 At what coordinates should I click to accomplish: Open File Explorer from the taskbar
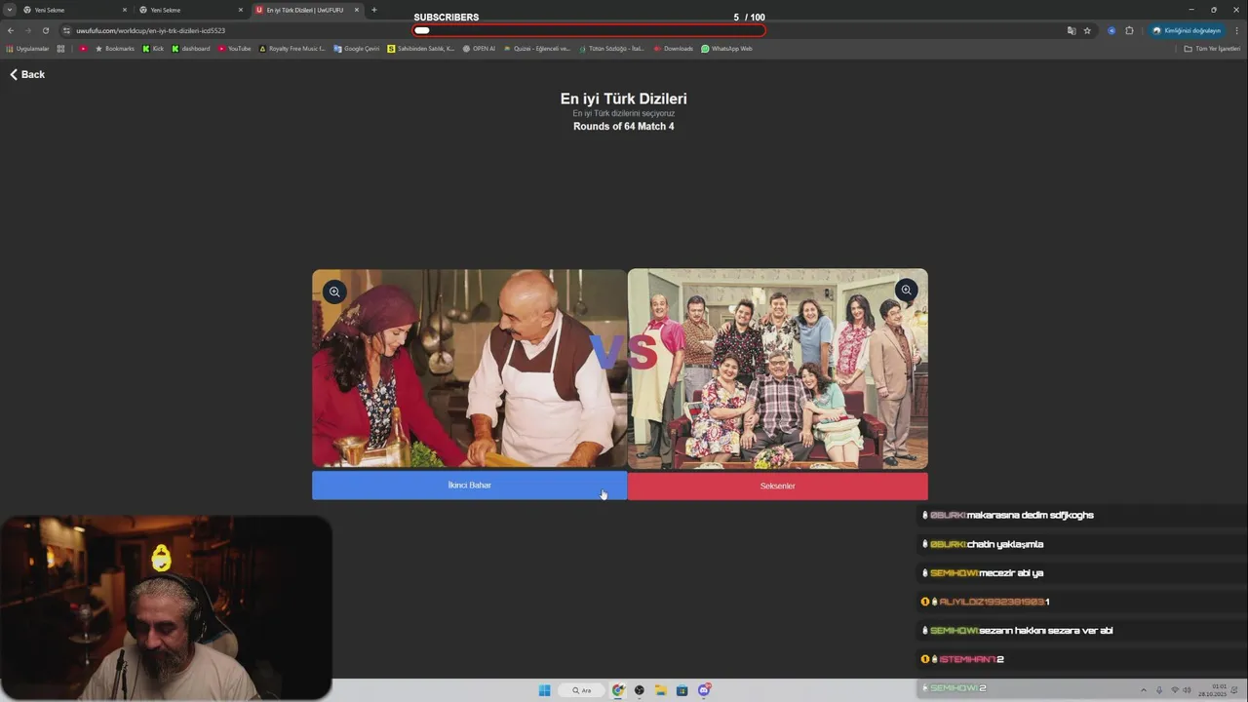(661, 690)
